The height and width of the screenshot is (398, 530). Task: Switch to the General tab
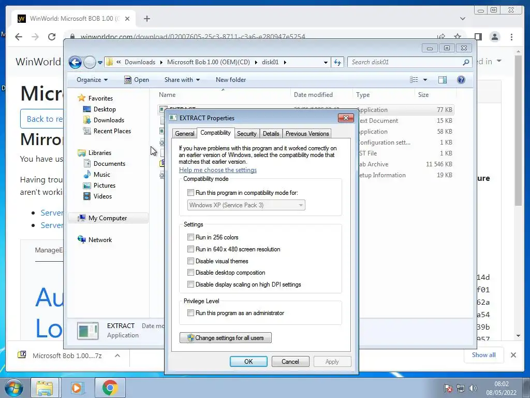click(185, 134)
